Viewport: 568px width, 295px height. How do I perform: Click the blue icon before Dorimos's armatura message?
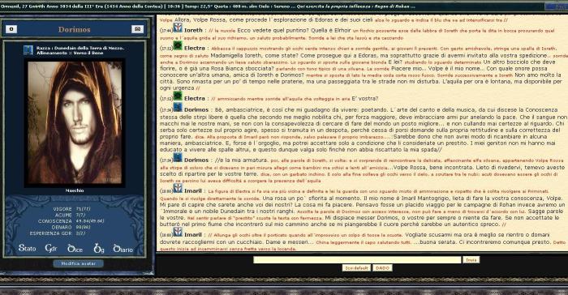point(178,157)
